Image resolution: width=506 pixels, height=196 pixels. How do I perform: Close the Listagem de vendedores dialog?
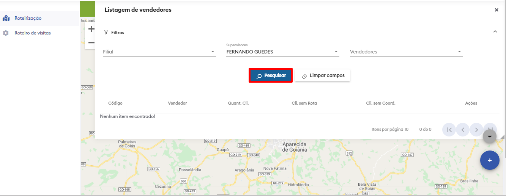pos(497,10)
